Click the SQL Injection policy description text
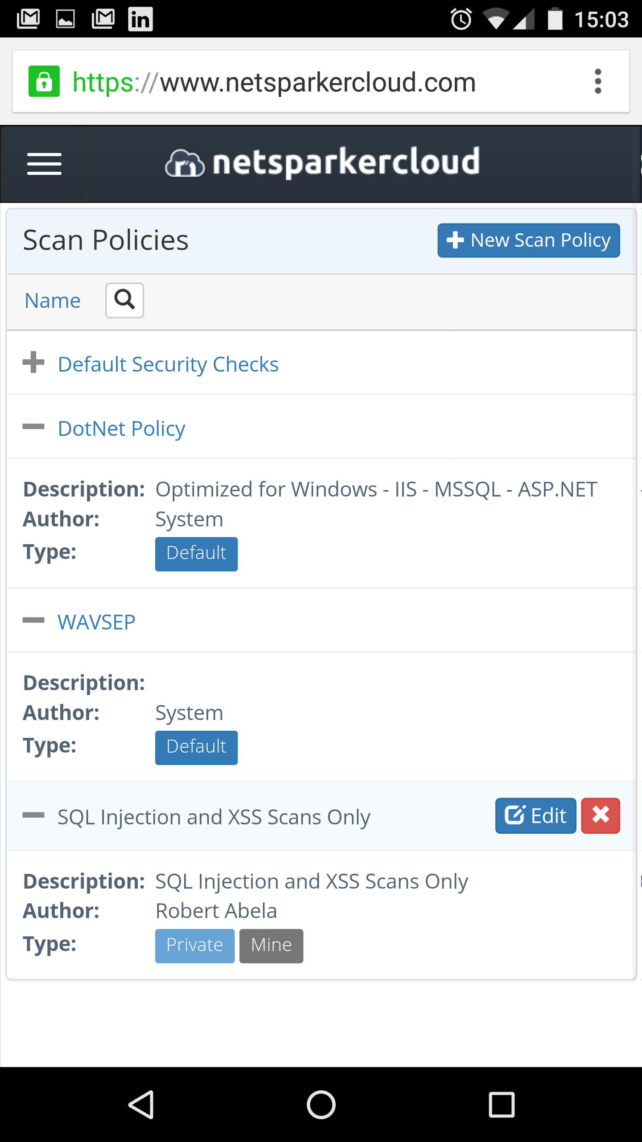Image resolution: width=642 pixels, height=1142 pixels. pos(312,881)
